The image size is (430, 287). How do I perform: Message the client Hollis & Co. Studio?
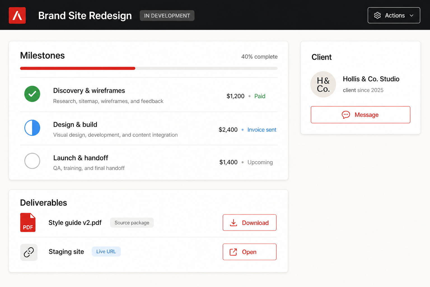pyautogui.click(x=361, y=115)
